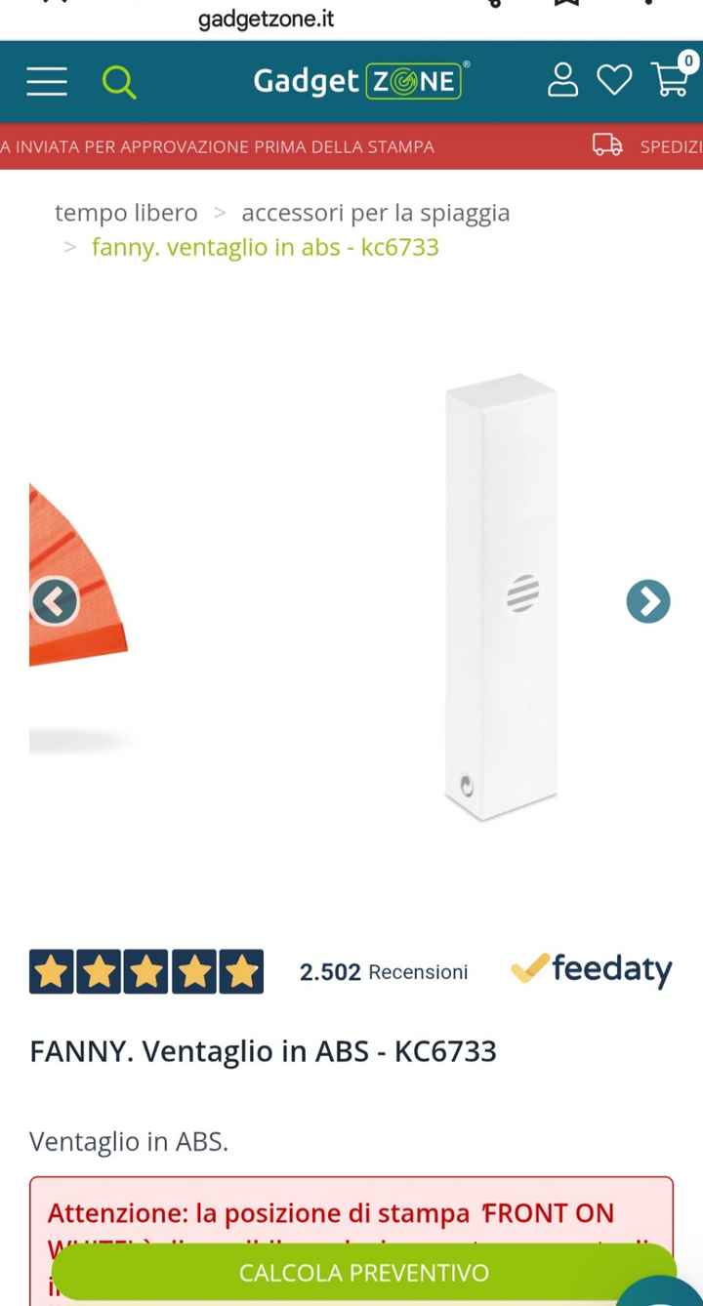Open the shopping cart icon

click(672, 76)
